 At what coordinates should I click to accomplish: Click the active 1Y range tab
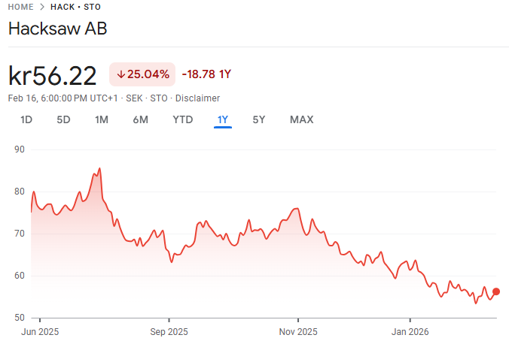click(x=222, y=119)
